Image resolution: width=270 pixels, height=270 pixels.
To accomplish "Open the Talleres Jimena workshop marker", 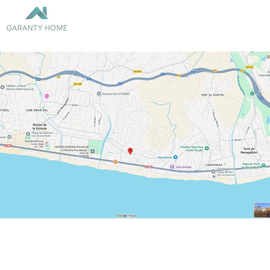I will click(x=2, y=87).
